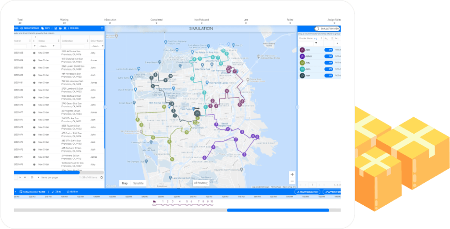450x229 pixels.
Task: Select order row 2335 44Th Ave
Action: point(59,53)
